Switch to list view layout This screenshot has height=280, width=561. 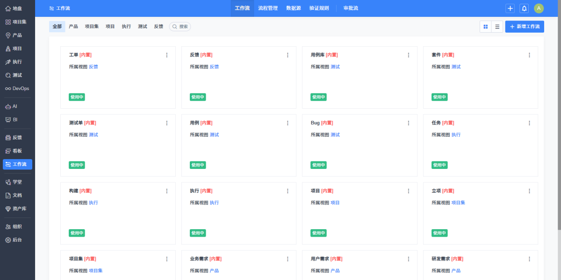[x=497, y=27]
